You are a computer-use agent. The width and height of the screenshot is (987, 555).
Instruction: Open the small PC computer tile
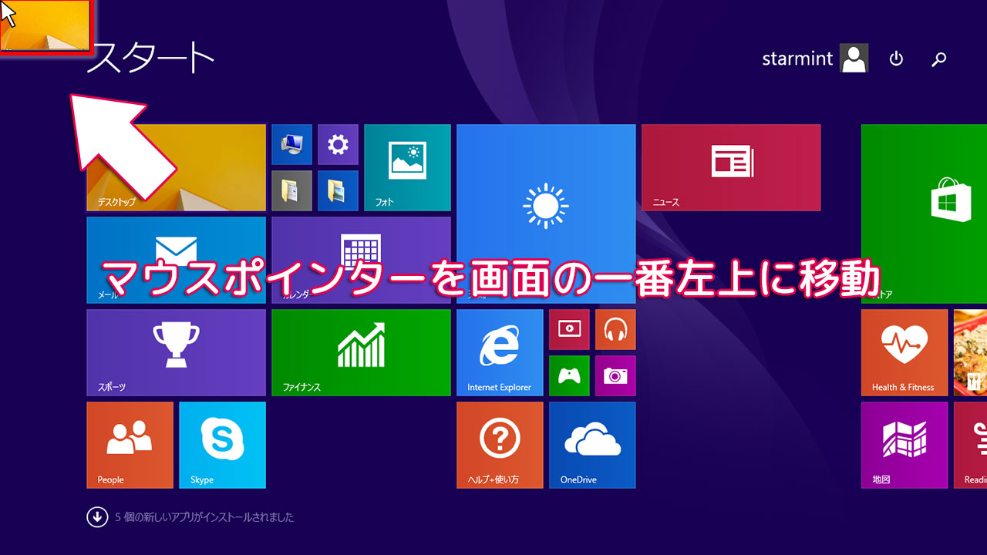click(291, 144)
